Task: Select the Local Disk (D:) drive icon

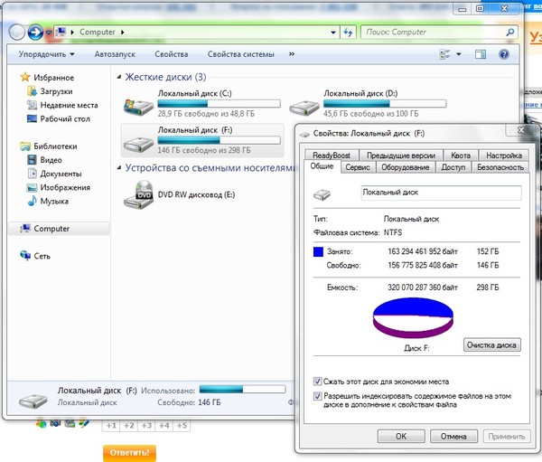Action: tap(304, 108)
